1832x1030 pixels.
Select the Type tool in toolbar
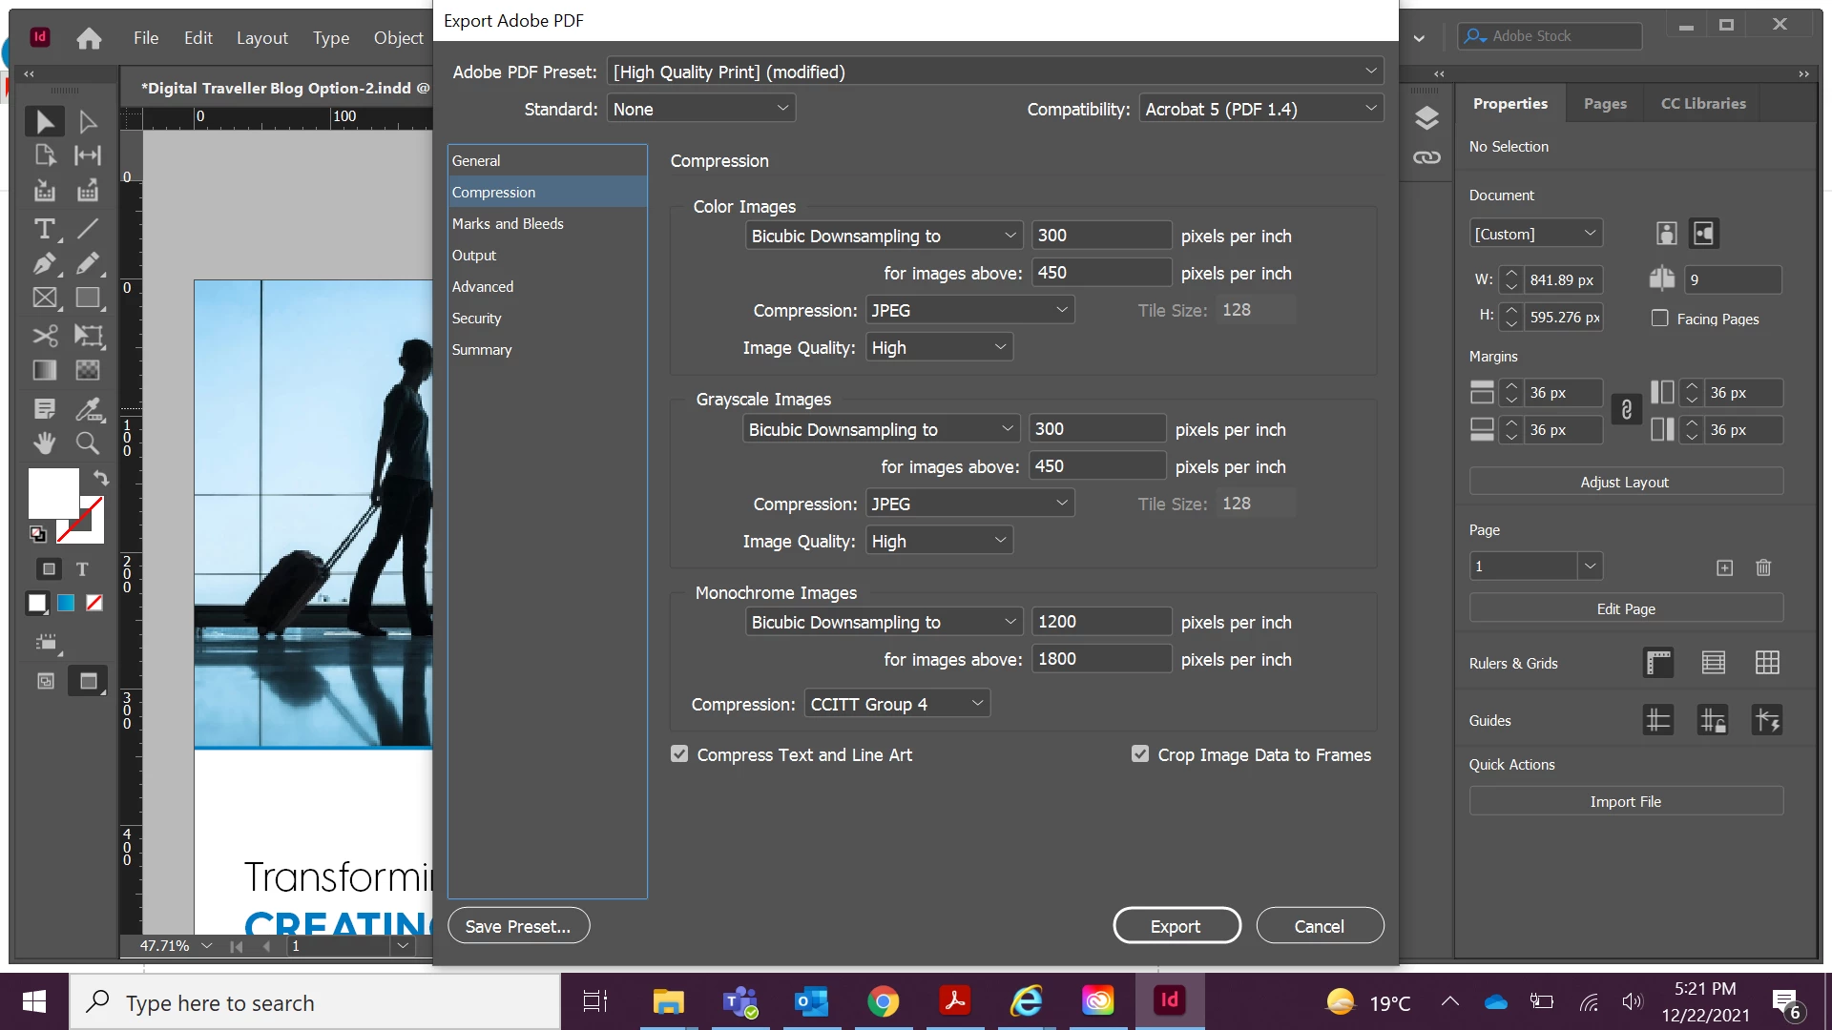tap(44, 229)
